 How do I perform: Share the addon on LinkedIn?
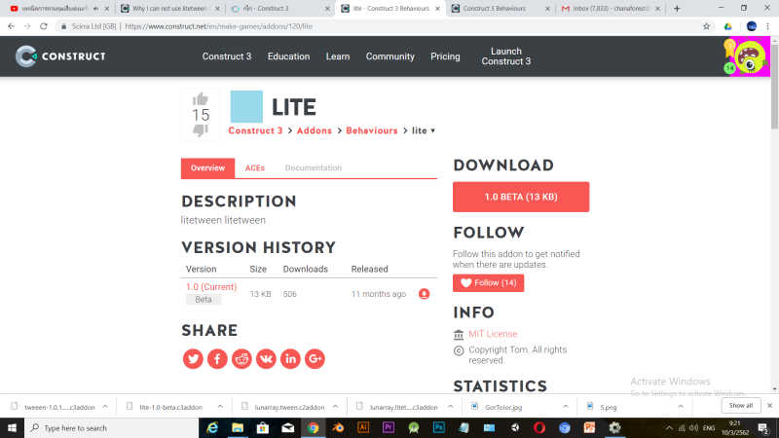(290, 358)
